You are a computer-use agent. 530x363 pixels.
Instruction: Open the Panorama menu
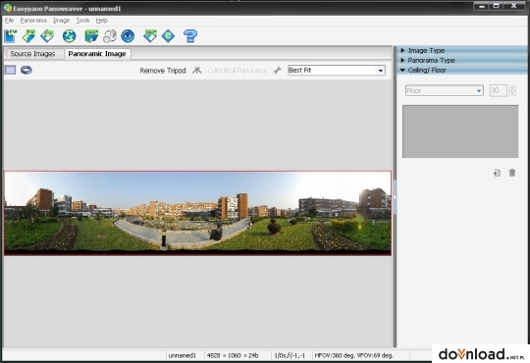33,21
